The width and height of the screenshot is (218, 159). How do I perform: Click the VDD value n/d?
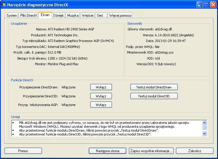tap(157, 58)
